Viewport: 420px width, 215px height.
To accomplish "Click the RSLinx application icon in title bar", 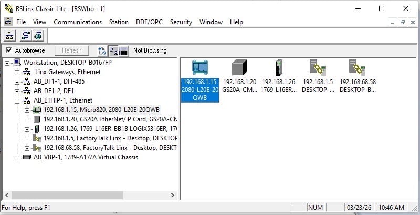I will pyautogui.click(x=9, y=8).
